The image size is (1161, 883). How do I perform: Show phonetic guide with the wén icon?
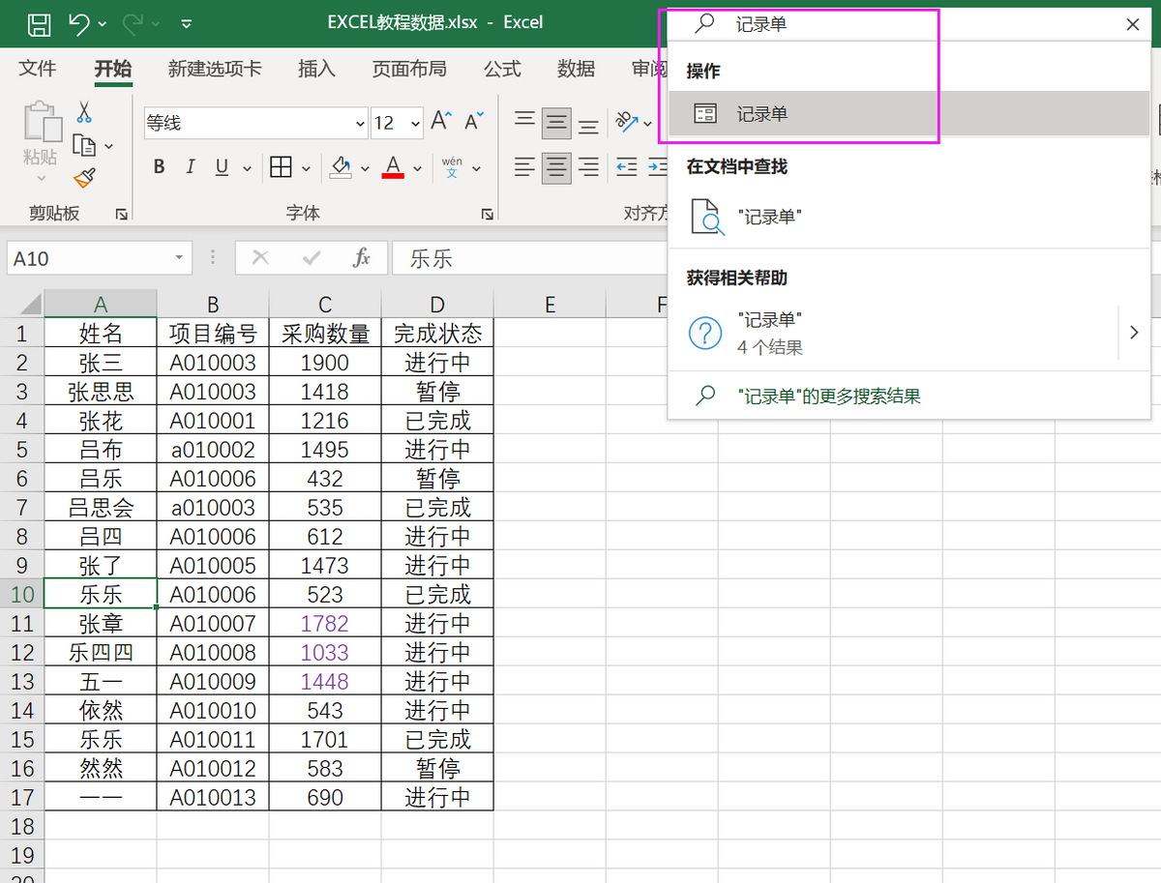pyautogui.click(x=452, y=167)
